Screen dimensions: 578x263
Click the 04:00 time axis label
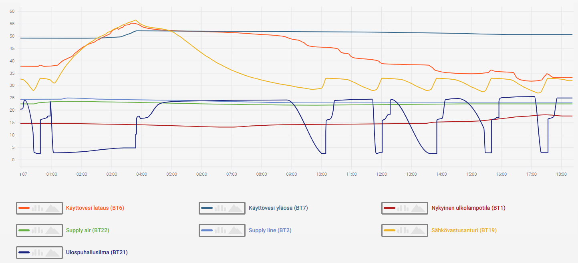141,174
